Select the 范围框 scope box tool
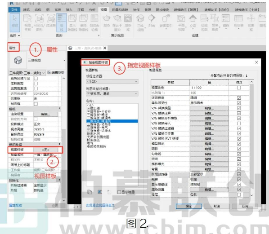 (x=251, y=22)
